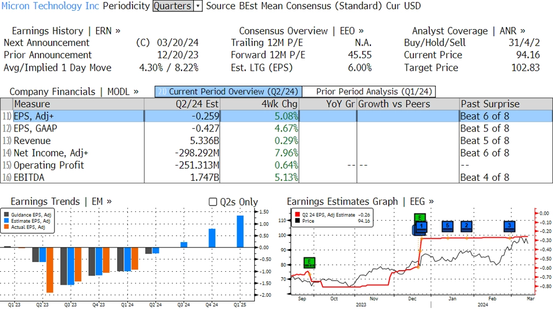Click Beat 4 of 8 for EBITDA
Image resolution: width=553 pixels, height=309 pixels.
point(485,177)
